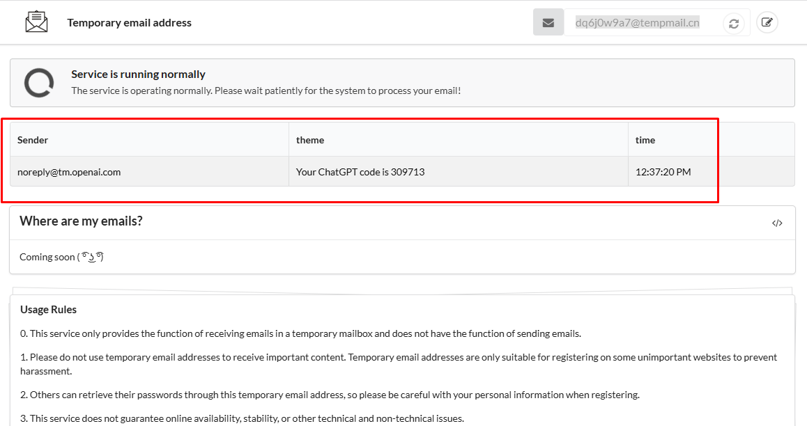Open email from noreply@tm.openai.com
This screenshot has height=426, width=807.
[x=69, y=172]
